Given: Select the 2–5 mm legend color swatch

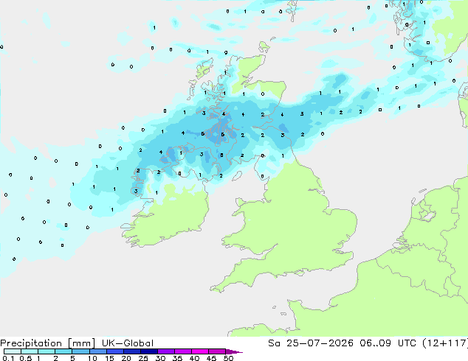Looking at the screenshot, I should point(63,351).
